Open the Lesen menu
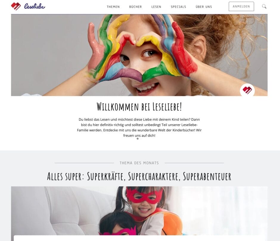Screen dimensions: 280x241 tap(156, 7)
